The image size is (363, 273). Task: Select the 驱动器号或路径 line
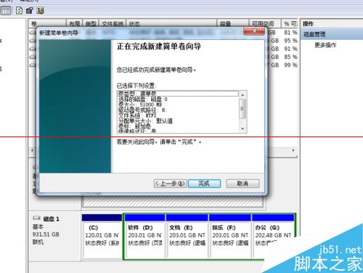pyautogui.click(x=142, y=110)
